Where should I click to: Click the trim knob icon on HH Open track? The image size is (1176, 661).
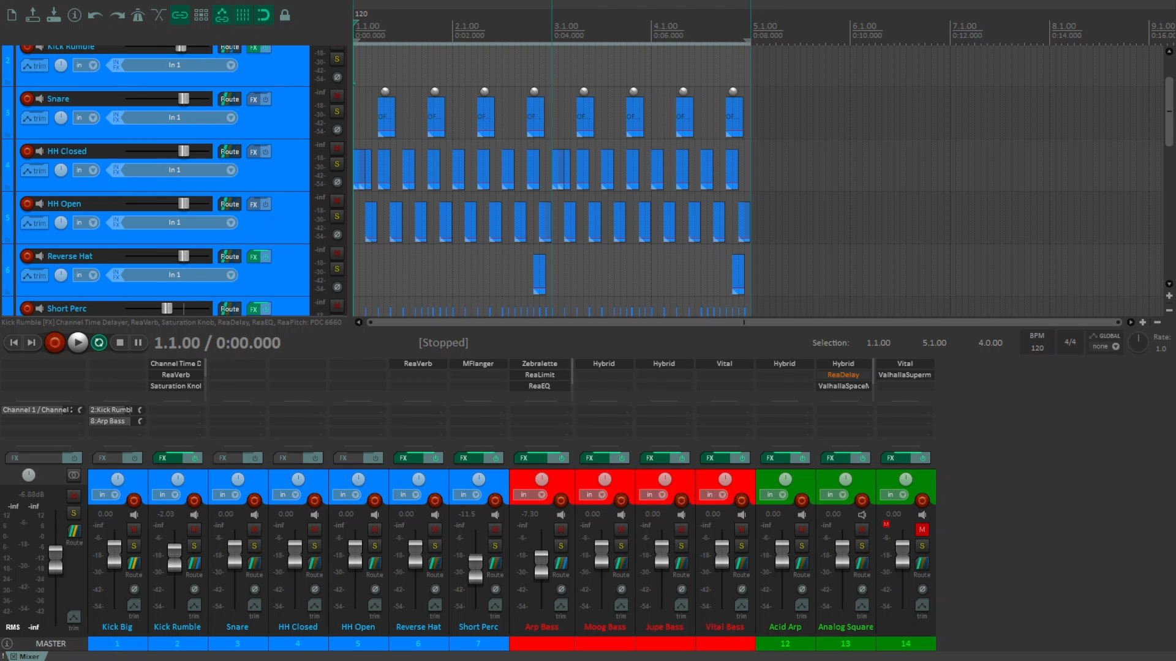click(61, 222)
